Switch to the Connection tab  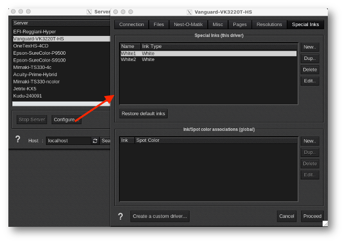(x=132, y=25)
